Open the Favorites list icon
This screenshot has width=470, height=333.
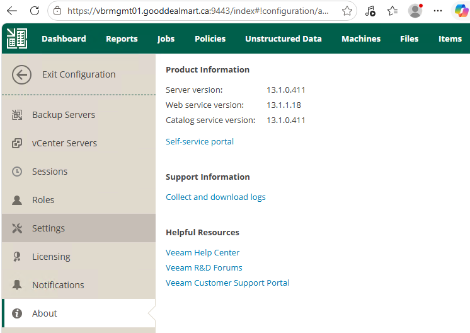[x=393, y=11]
